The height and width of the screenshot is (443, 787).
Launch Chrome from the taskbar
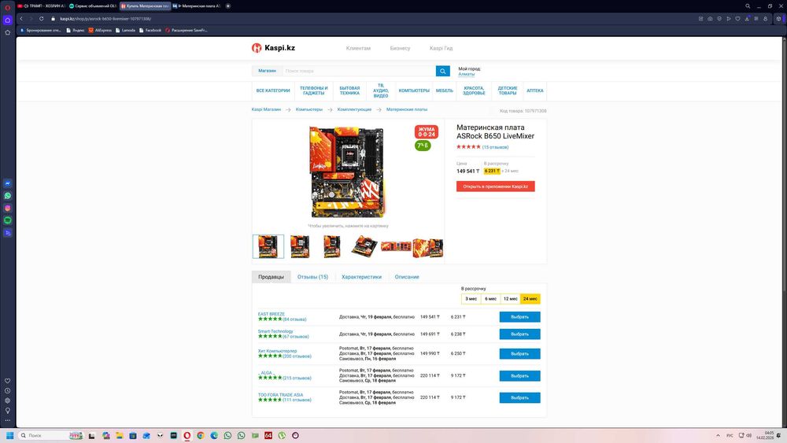tap(200, 435)
